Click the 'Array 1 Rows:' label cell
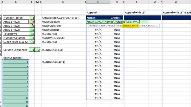The height and width of the screenshot is (107, 191). [x=16, y=22]
